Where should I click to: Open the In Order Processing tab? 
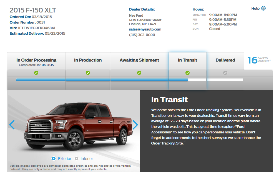tap(36, 60)
